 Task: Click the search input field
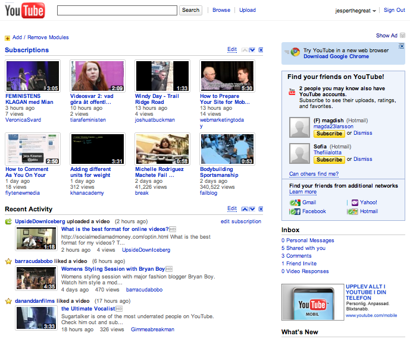coord(117,10)
